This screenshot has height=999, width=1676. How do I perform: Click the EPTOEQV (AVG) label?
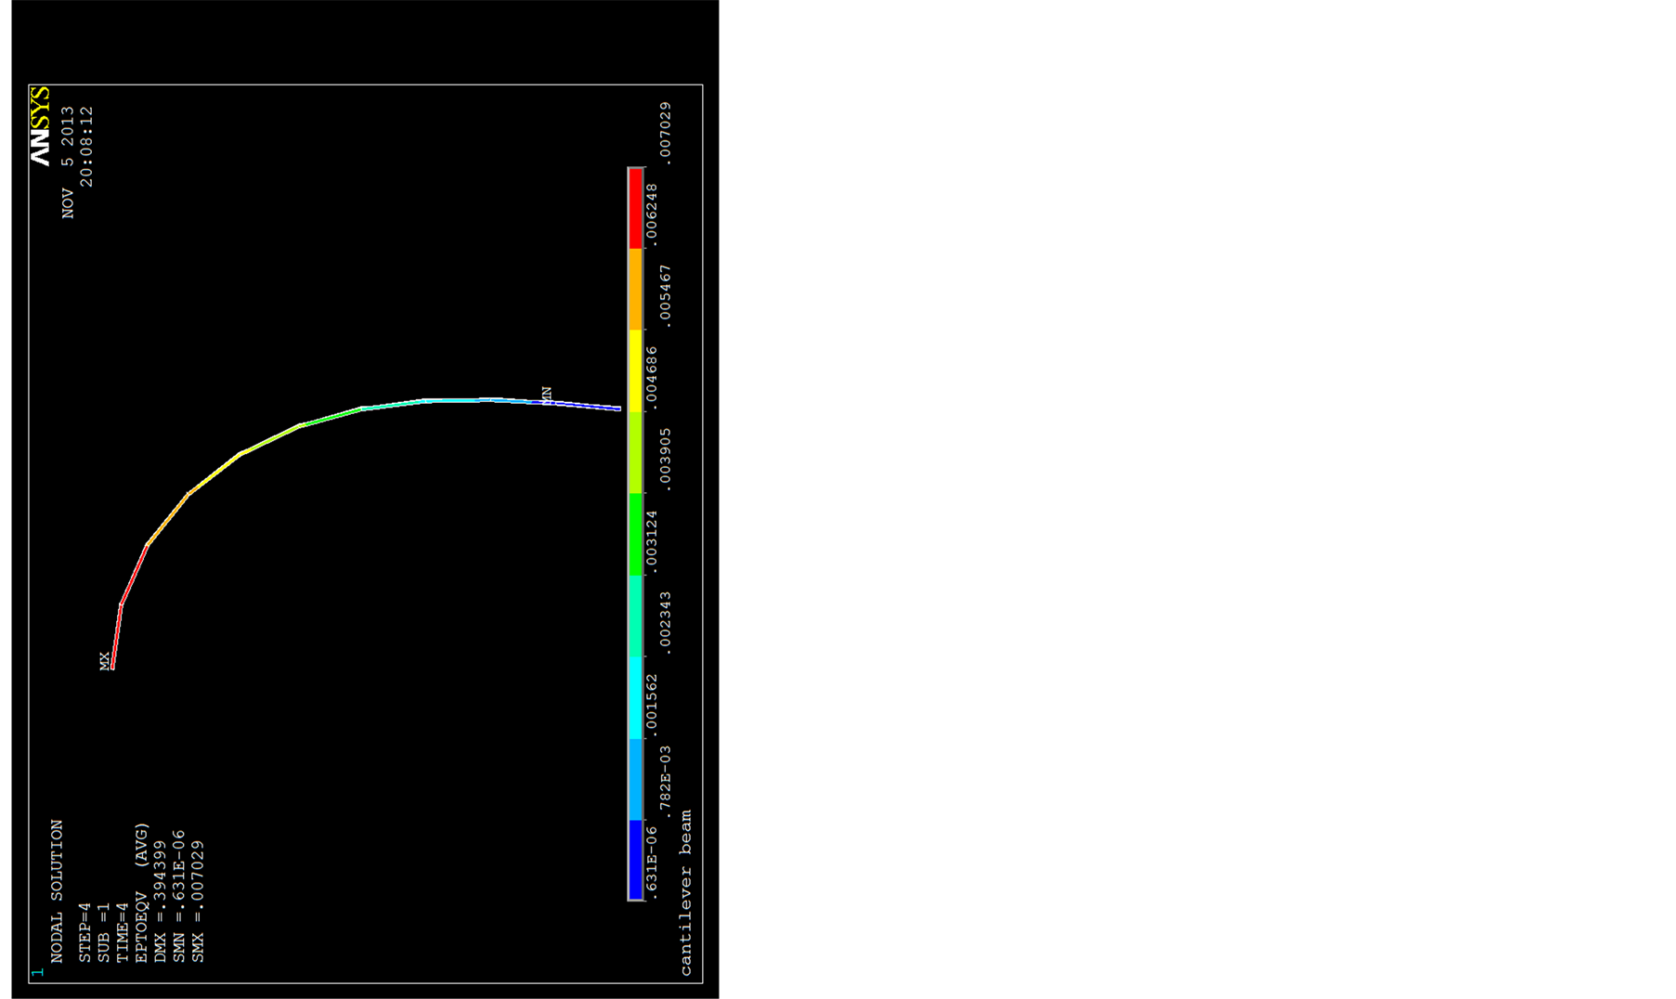pos(141,892)
